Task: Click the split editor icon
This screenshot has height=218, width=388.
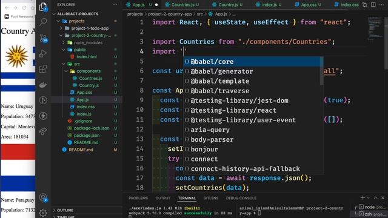Action: click(x=373, y=5)
